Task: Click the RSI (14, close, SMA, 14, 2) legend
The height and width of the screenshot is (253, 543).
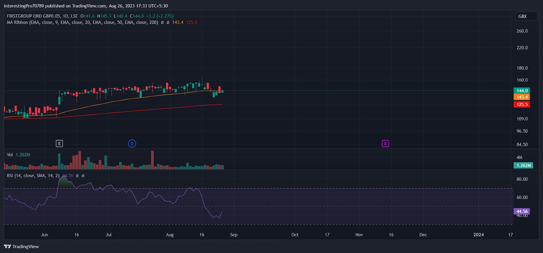Action: [33, 176]
